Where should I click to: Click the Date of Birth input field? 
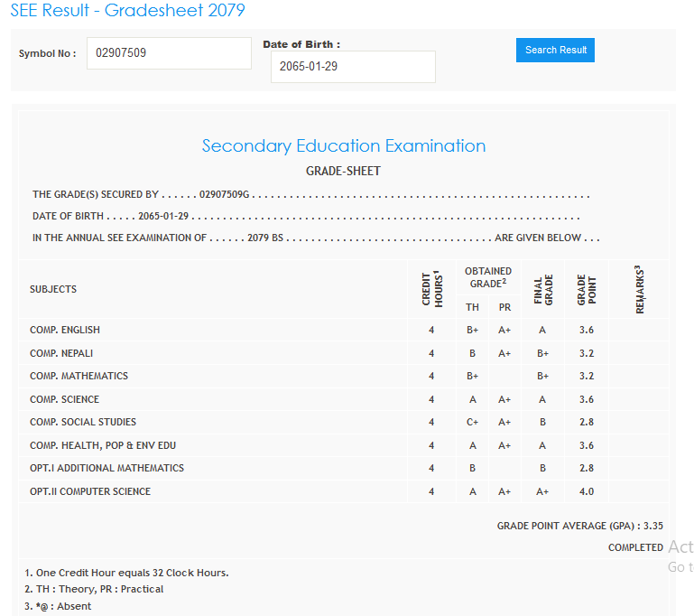pos(353,67)
